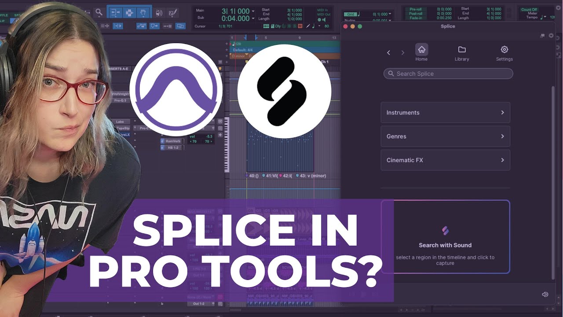The image size is (563, 317).
Task: Click the Out 1-2 output selector at bottom
Action: [199, 304]
